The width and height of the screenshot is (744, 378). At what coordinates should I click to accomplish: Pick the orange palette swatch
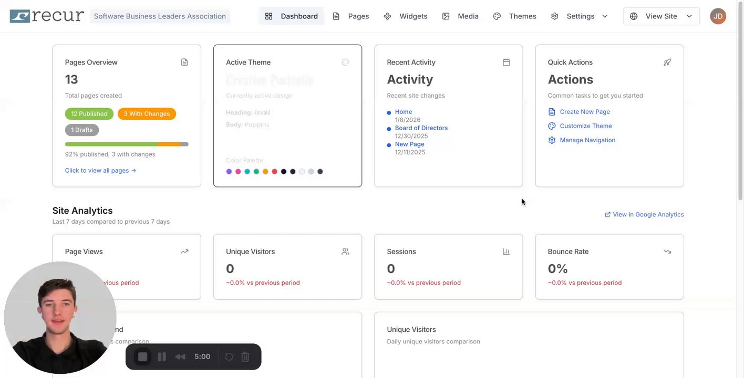point(265,172)
